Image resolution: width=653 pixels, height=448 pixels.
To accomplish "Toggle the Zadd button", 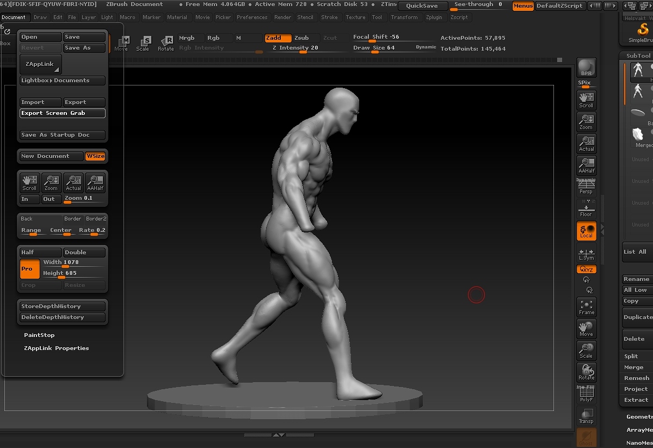I will tap(278, 38).
